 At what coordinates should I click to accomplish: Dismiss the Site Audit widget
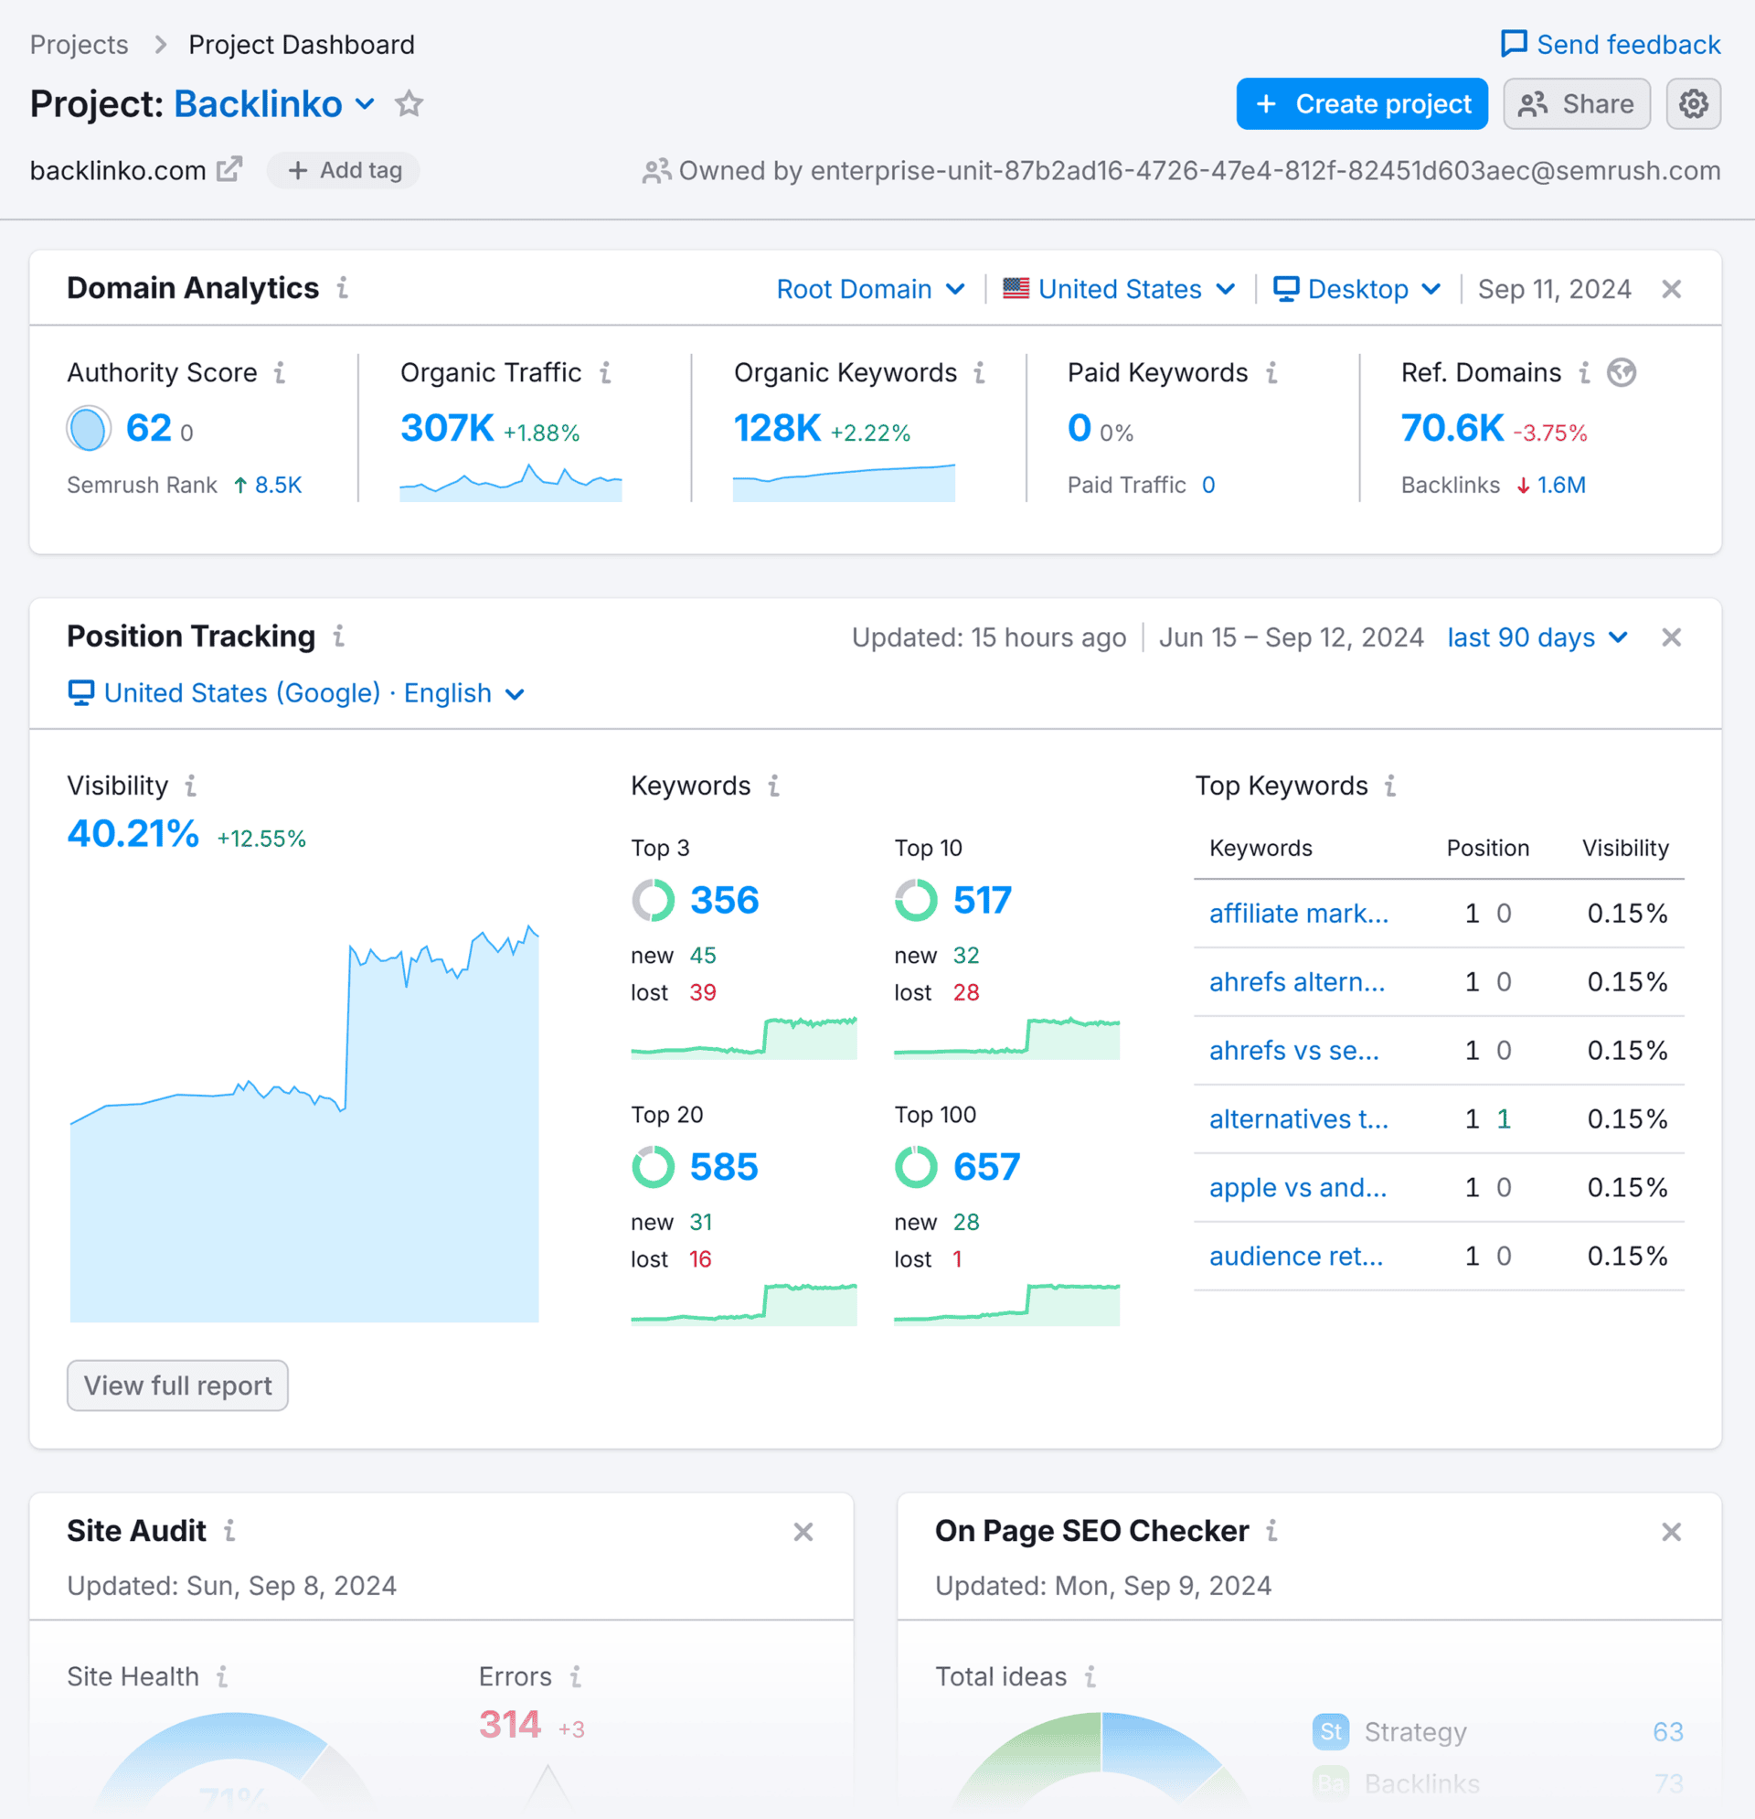click(803, 1531)
